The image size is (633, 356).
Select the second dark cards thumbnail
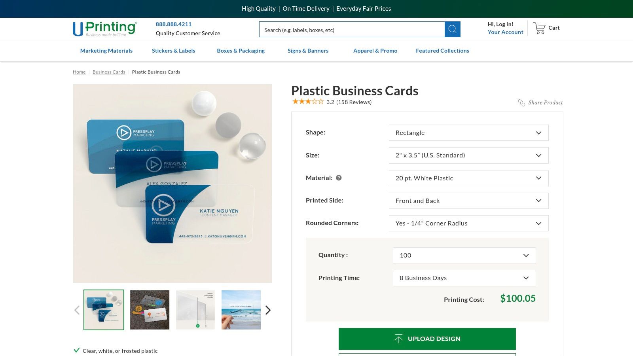[x=150, y=310]
